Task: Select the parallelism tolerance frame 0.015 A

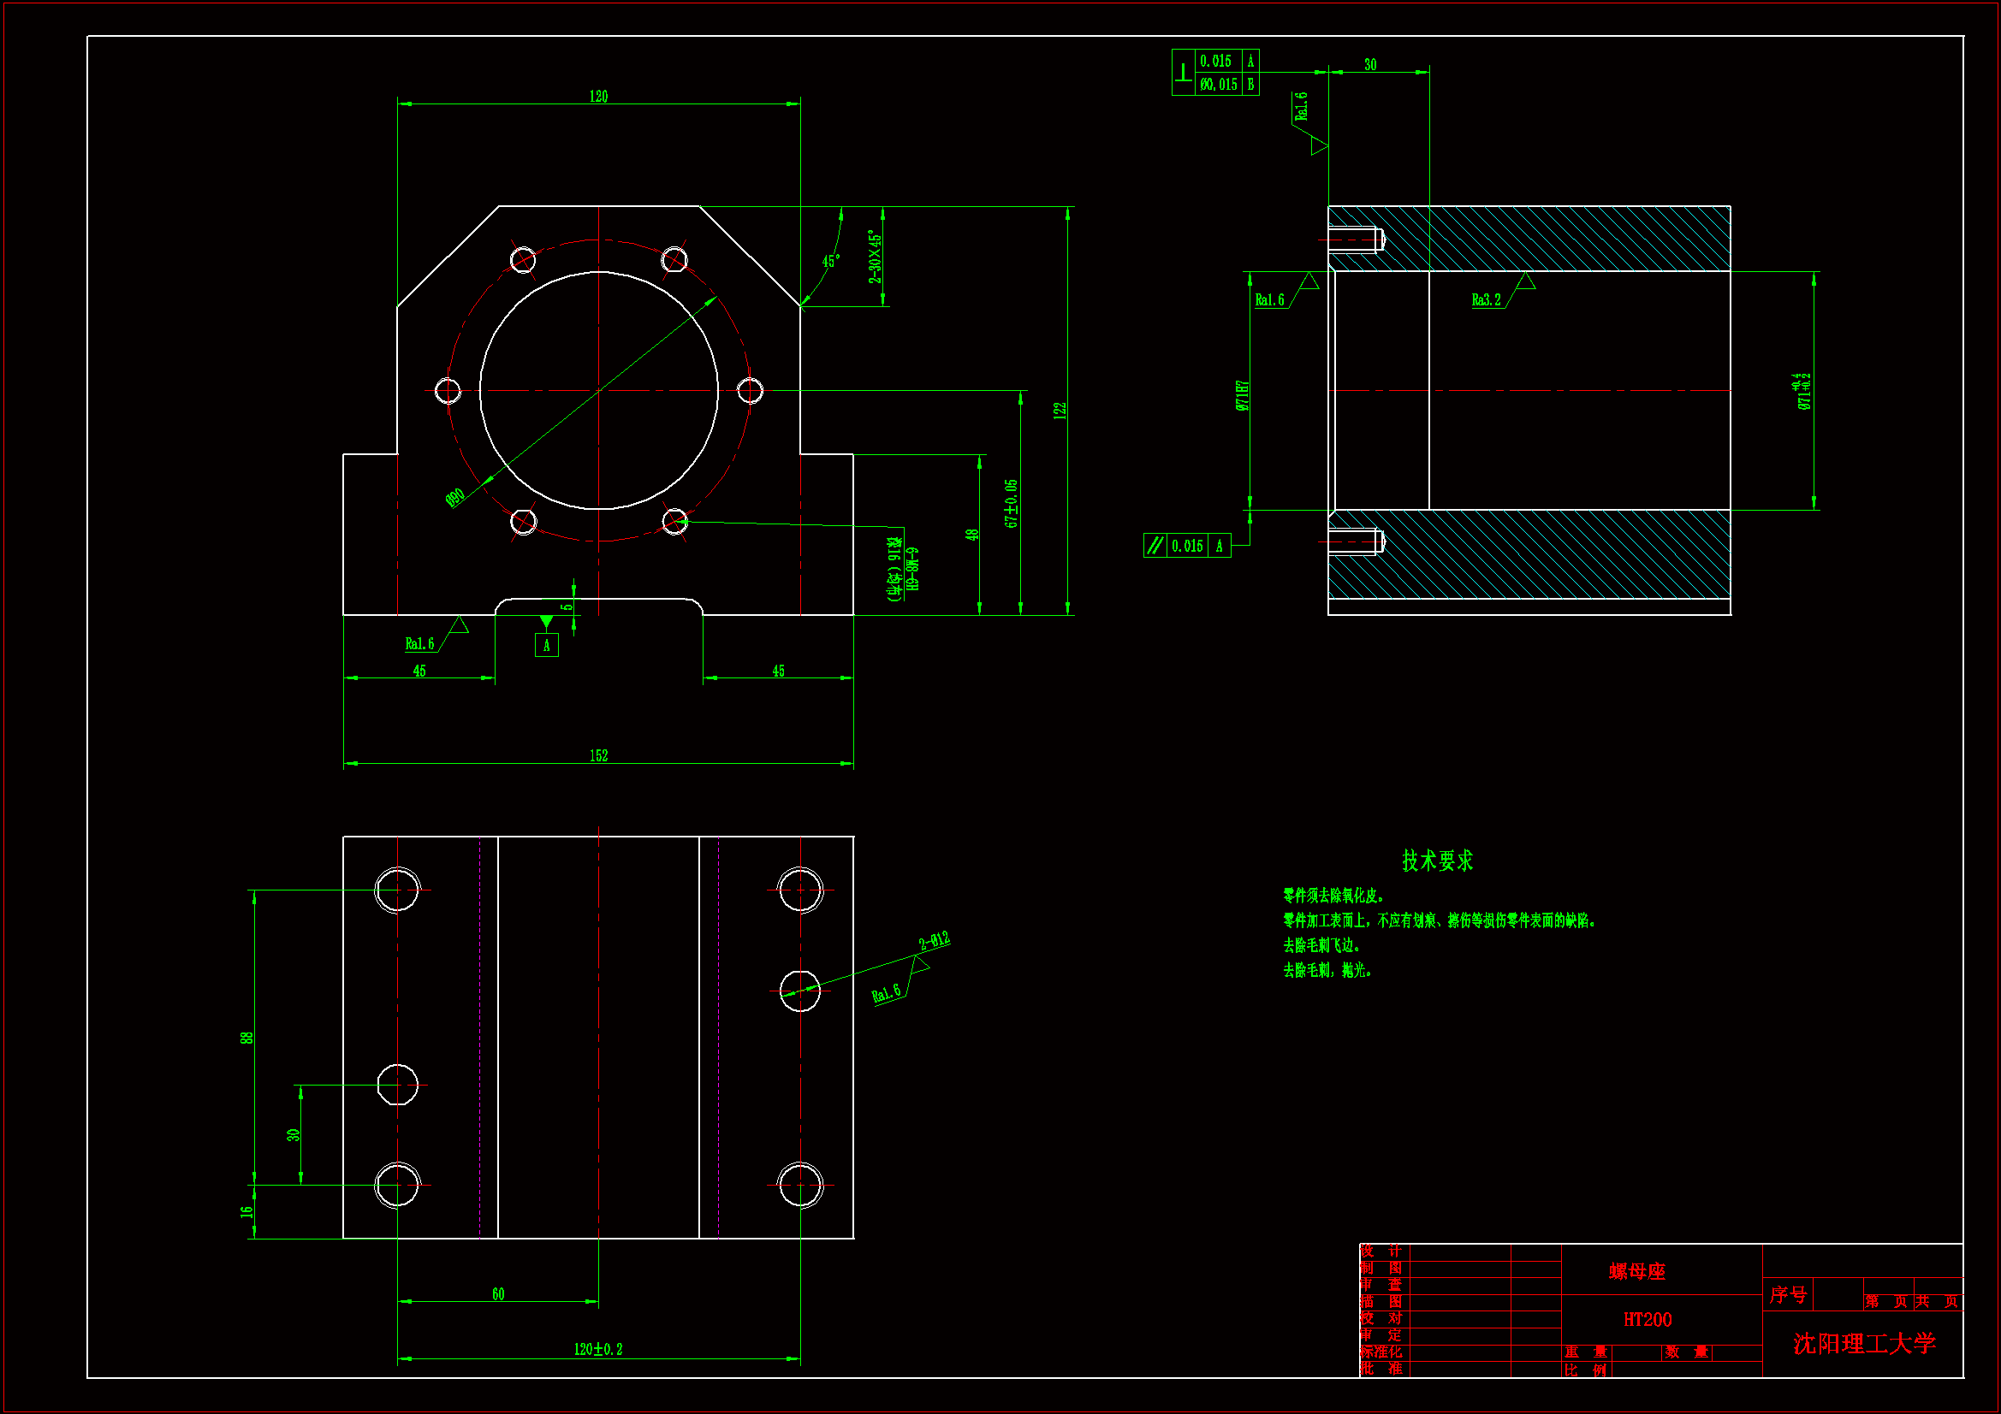Action: (1187, 546)
